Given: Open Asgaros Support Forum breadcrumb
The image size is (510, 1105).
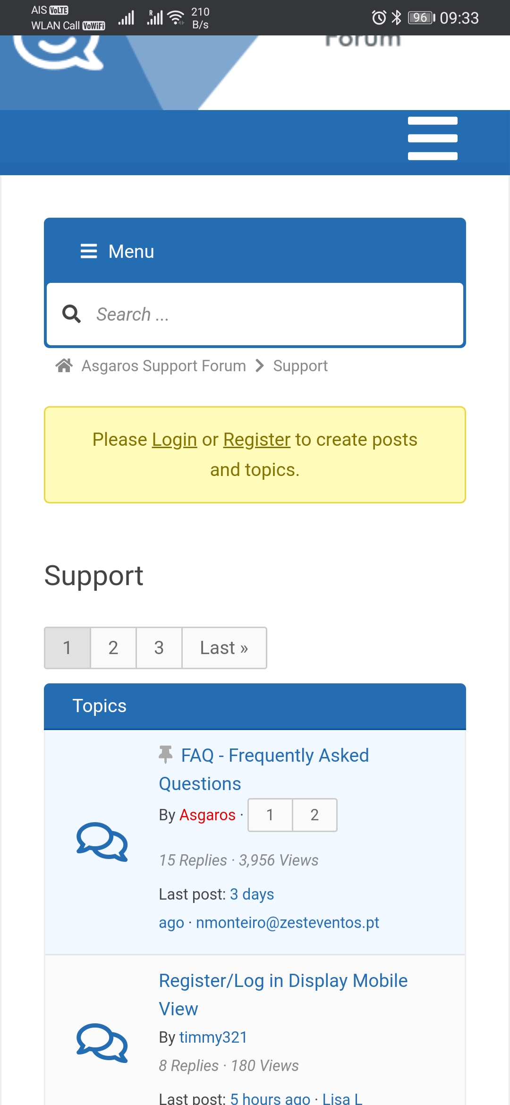Looking at the screenshot, I should [163, 366].
